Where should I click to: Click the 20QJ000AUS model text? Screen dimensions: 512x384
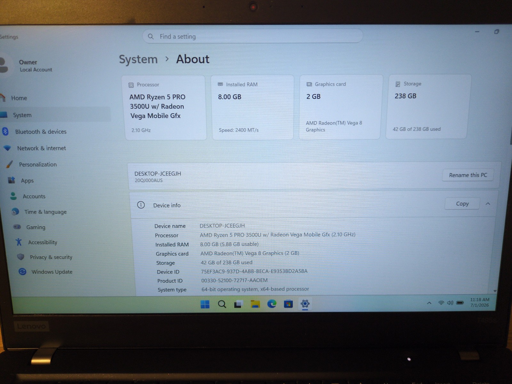148,180
